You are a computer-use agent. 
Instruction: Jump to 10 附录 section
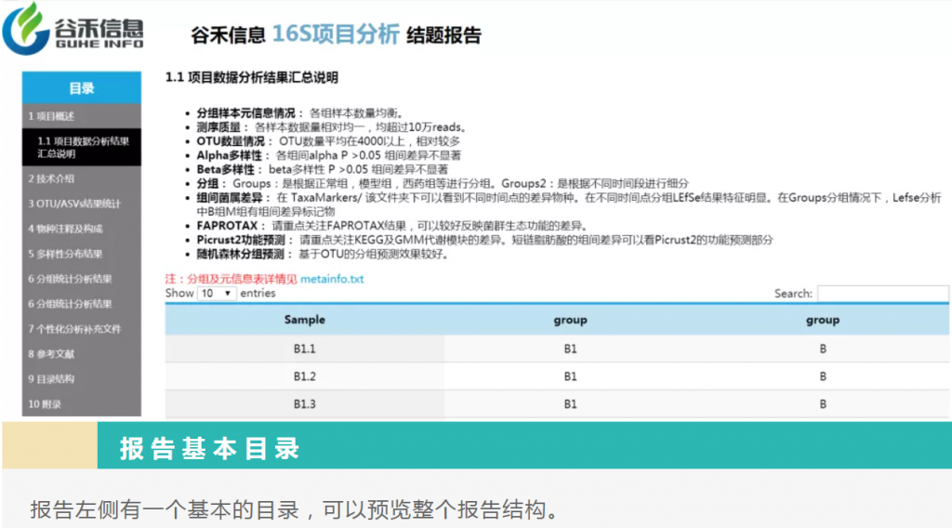click(45, 404)
